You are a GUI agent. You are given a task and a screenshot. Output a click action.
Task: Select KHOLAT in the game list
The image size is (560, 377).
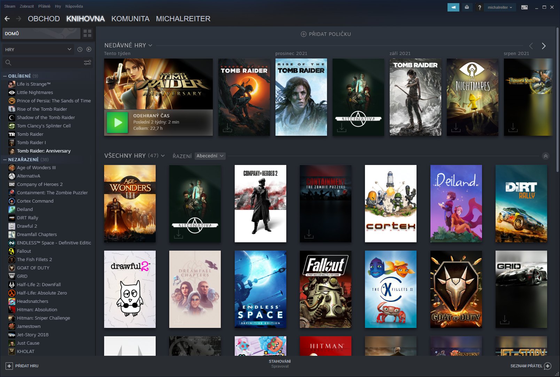(26, 352)
